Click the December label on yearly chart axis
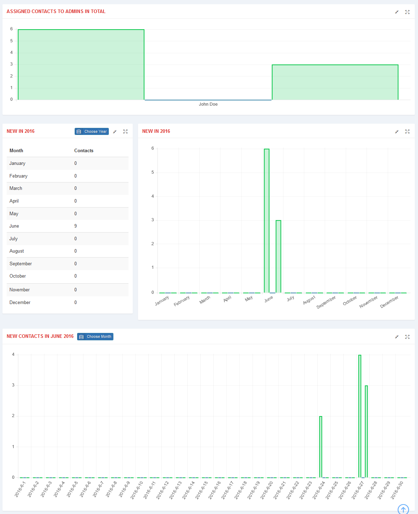 pos(389,302)
